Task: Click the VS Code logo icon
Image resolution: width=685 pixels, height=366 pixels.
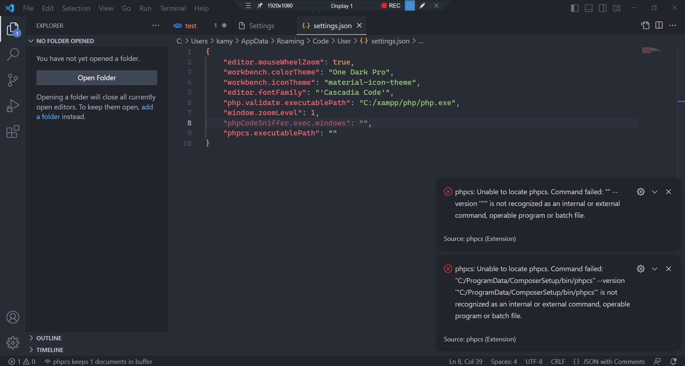Action: 10,8
